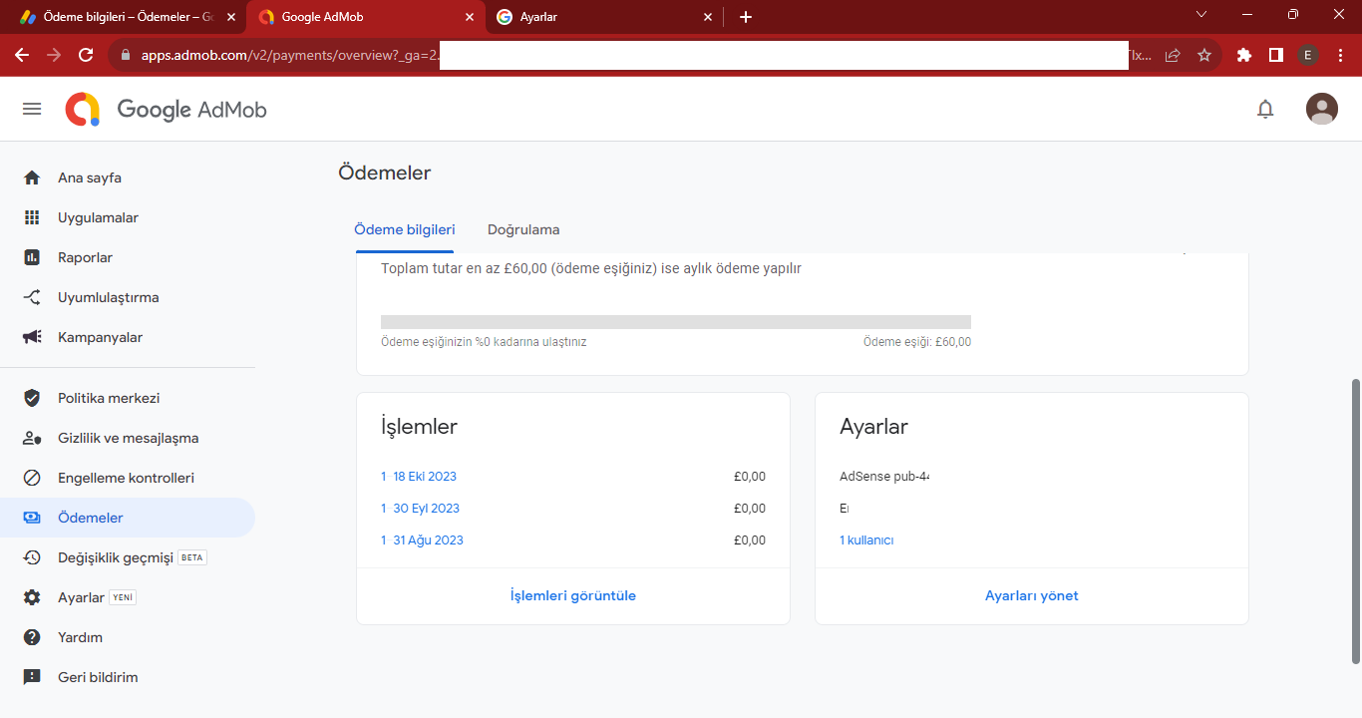Click the Ödemeler page heading
The width and height of the screenshot is (1362, 718).
pos(385,173)
